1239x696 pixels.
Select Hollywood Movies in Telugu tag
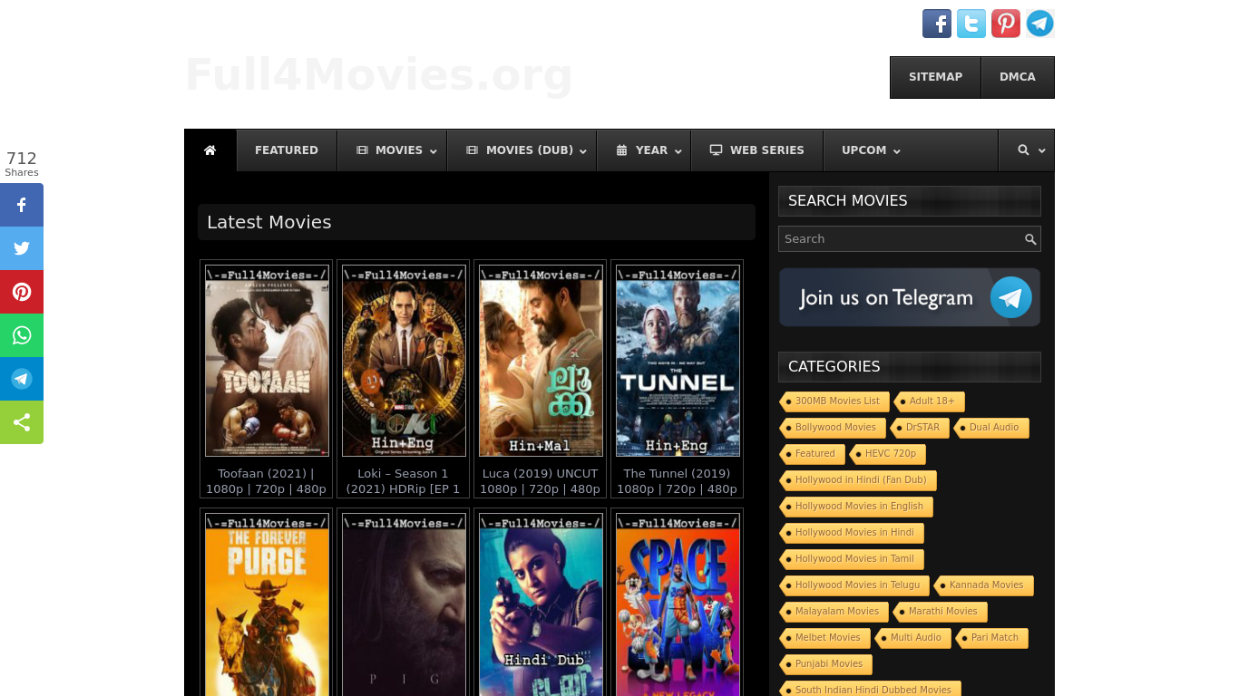tap(854, 585)
